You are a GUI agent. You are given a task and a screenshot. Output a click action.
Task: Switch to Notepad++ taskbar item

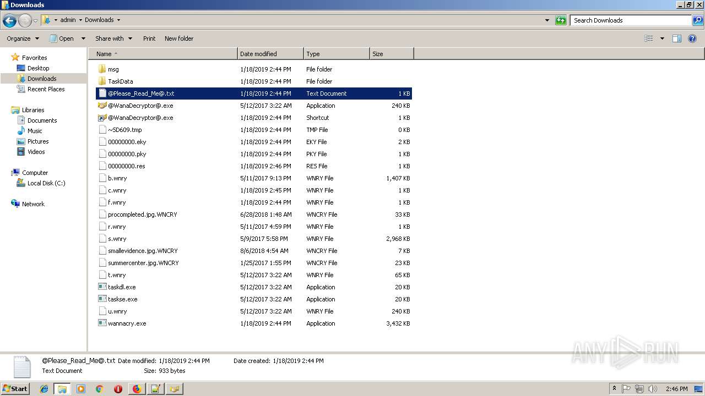[x=155, y=389]
